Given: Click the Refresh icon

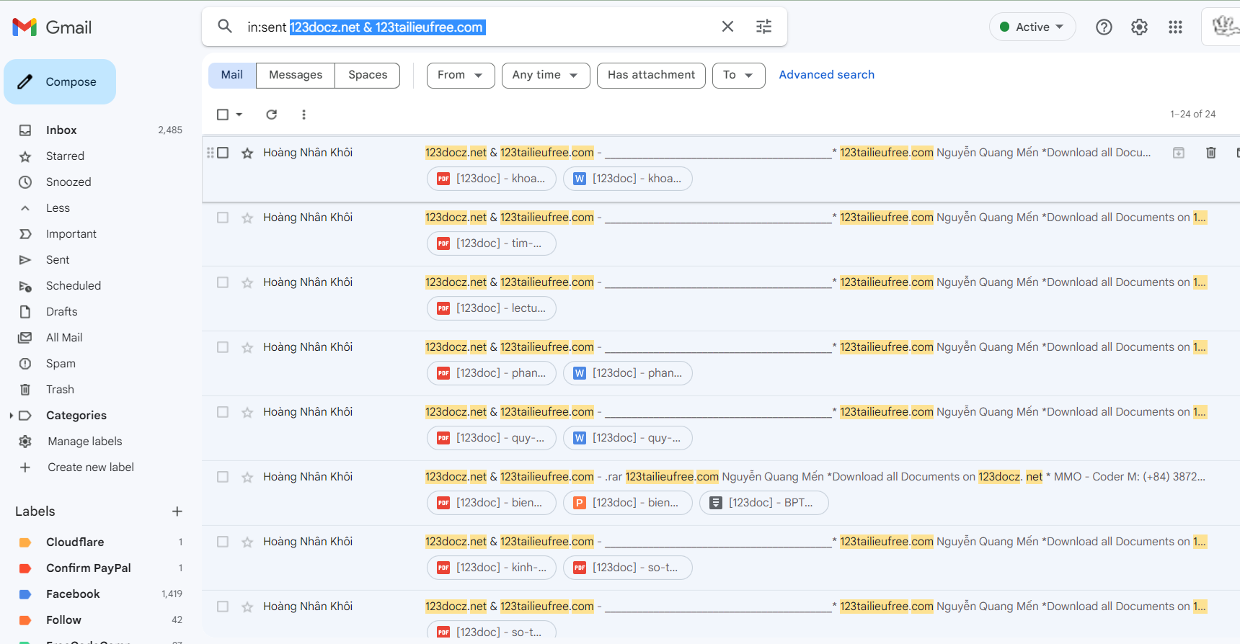Looking at the screenshot, I should (x=272, y=115).
